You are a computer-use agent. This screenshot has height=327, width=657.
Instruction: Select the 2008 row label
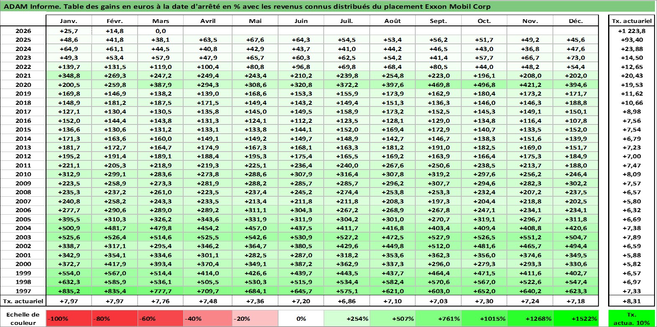pos(23,192)
